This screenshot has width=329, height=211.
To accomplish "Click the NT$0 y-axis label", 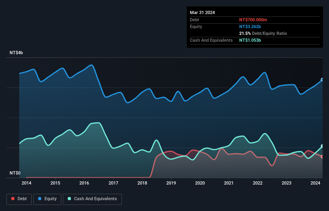I will tap(15, 173).
